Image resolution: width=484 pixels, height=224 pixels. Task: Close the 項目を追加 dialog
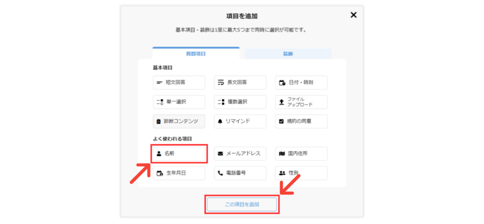pos(353,15)
